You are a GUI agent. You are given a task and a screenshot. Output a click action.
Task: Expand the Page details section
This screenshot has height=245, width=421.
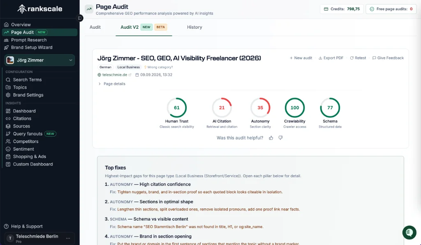coord(112,84)
